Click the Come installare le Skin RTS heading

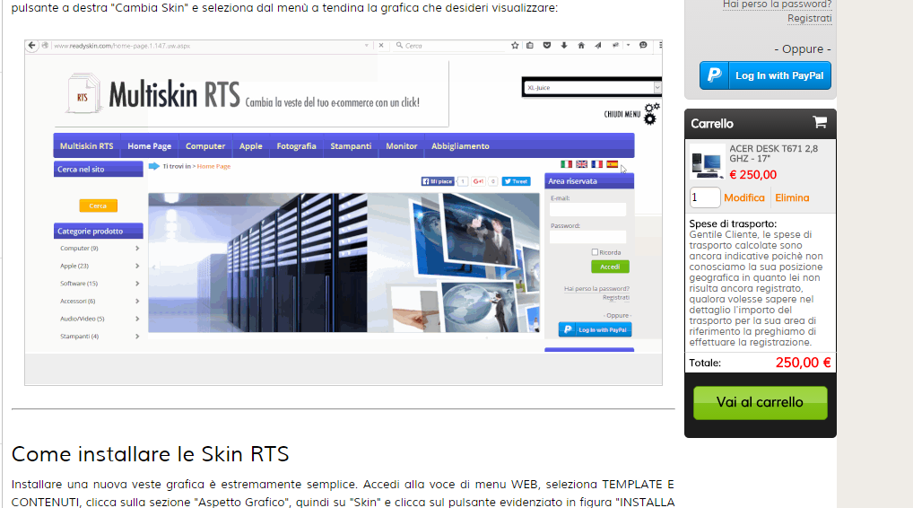coord(151,454)
